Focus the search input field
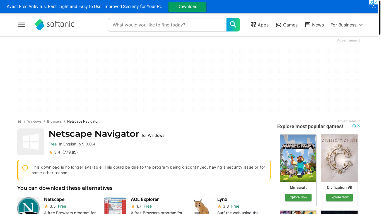This screenshot has width=381, height=214. click(167, 25)
